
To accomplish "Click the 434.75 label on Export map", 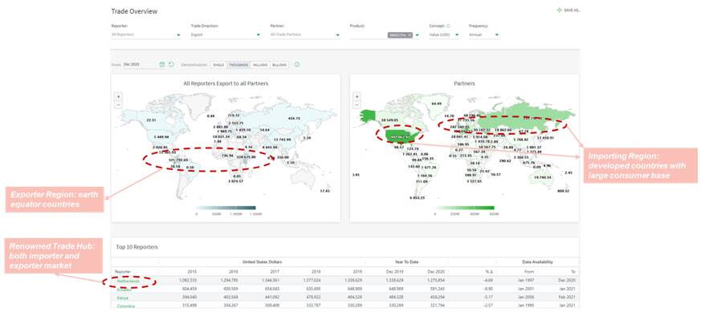I will coord(294,118).
